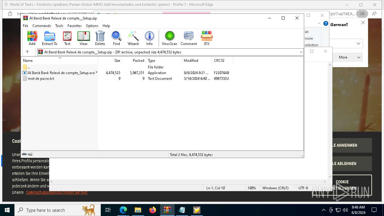Click the translate icon in Edge address bar
This screenshot has width=384, height=216.
pyautogui.click(x=362, y=13)
